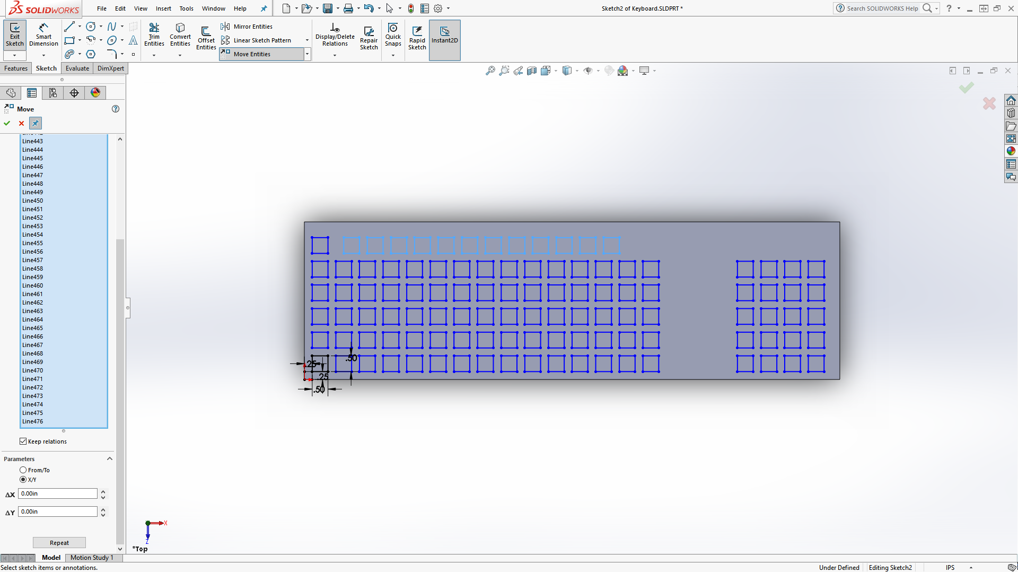Click the Repeat button

pyautogui.click(x=59, y=543)
